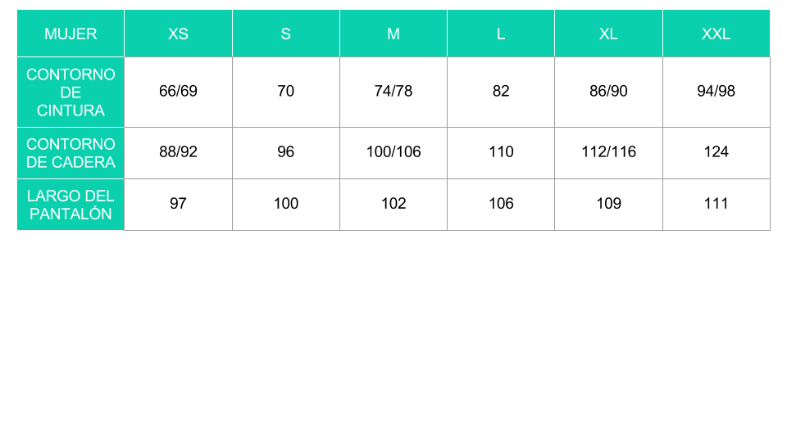Click the 124 hip cell
Image resolution: width=787 pixels, height=442 pixels.
(716, 153)
